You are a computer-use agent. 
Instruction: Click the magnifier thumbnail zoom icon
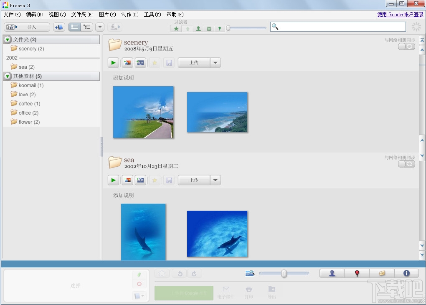[x=250, y=273]
